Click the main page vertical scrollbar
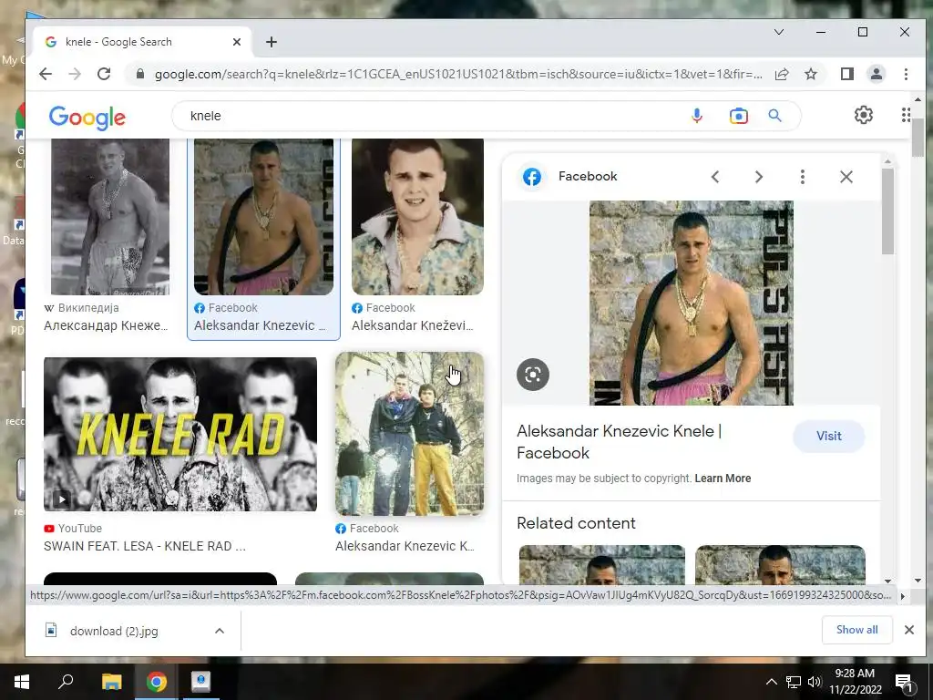 [x=917, y=138]
